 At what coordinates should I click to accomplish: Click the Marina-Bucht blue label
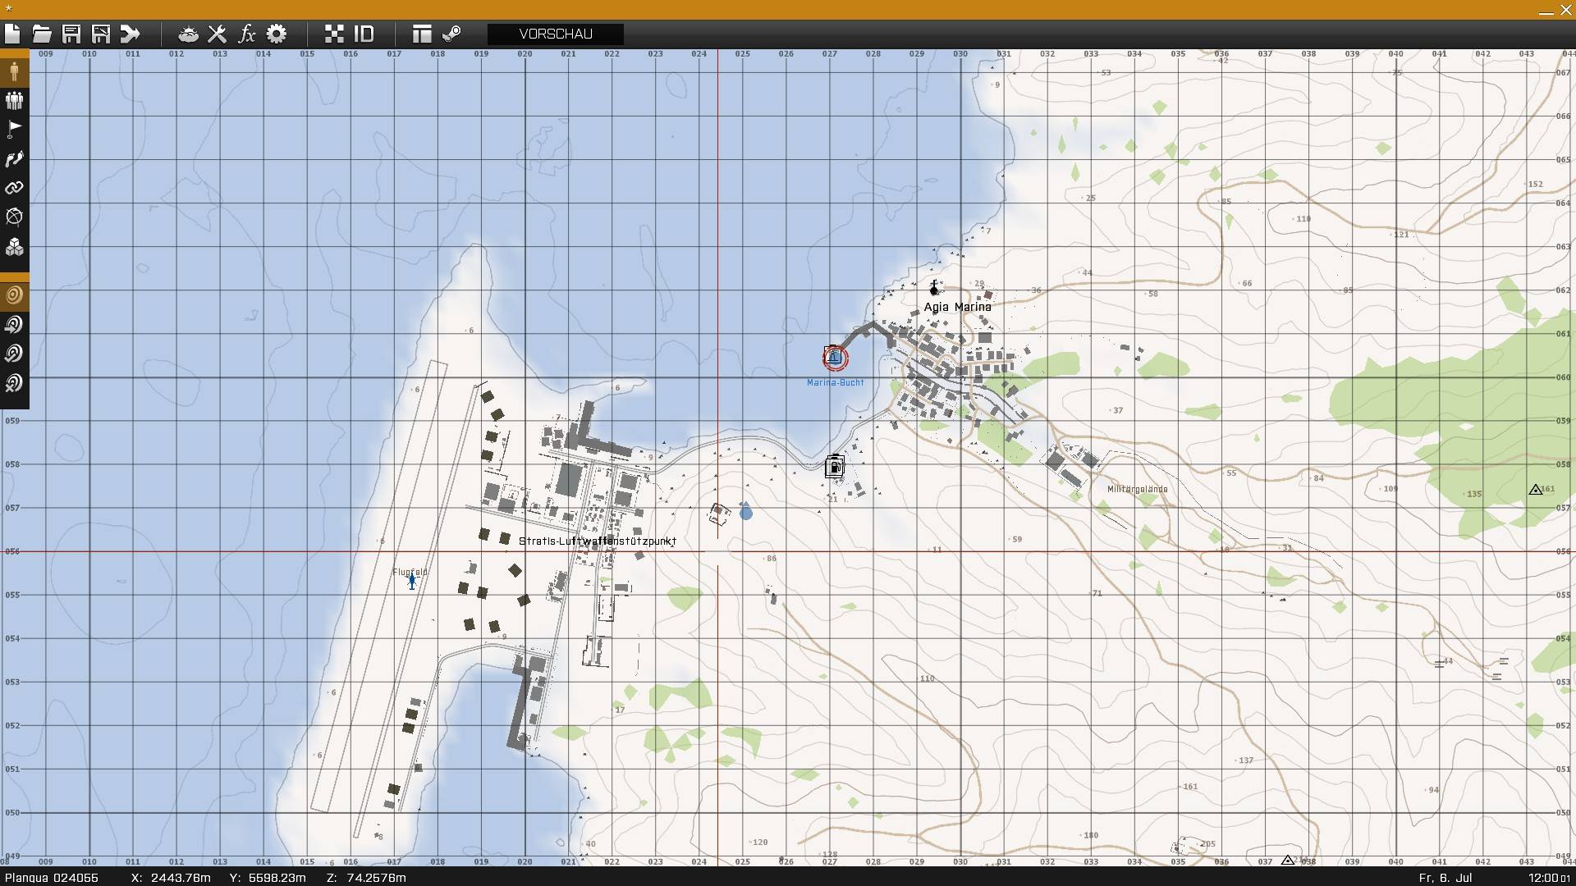[835, 382]
